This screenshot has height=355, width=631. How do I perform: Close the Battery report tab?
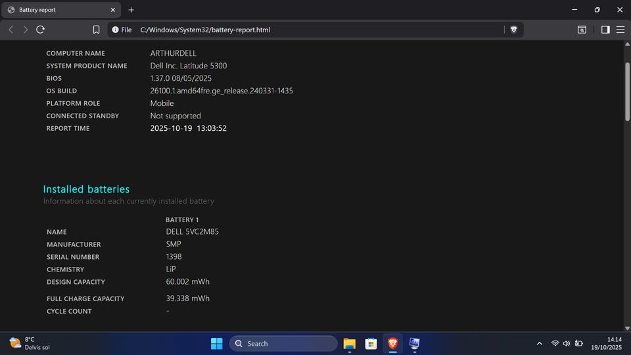click(x=112, y=10)
